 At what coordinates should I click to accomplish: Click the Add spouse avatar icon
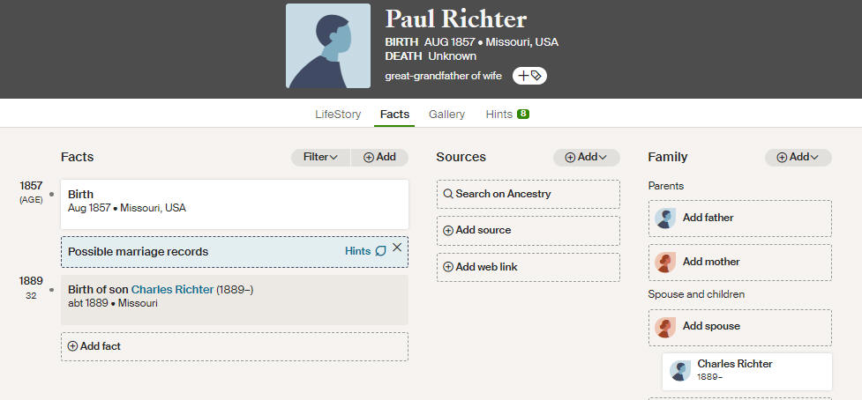[665, 327]
